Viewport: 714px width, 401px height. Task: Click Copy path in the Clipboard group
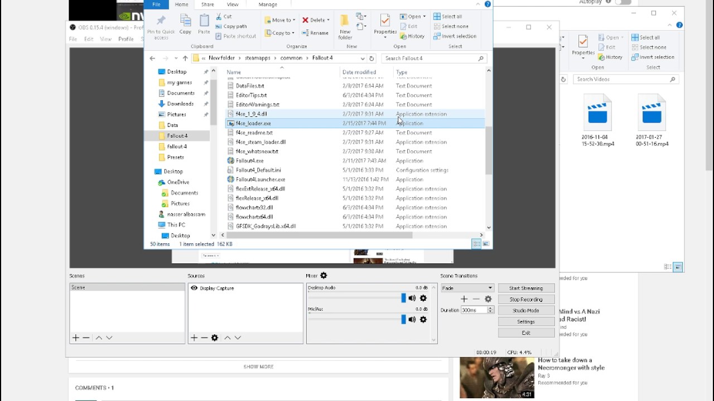[231, 26]
